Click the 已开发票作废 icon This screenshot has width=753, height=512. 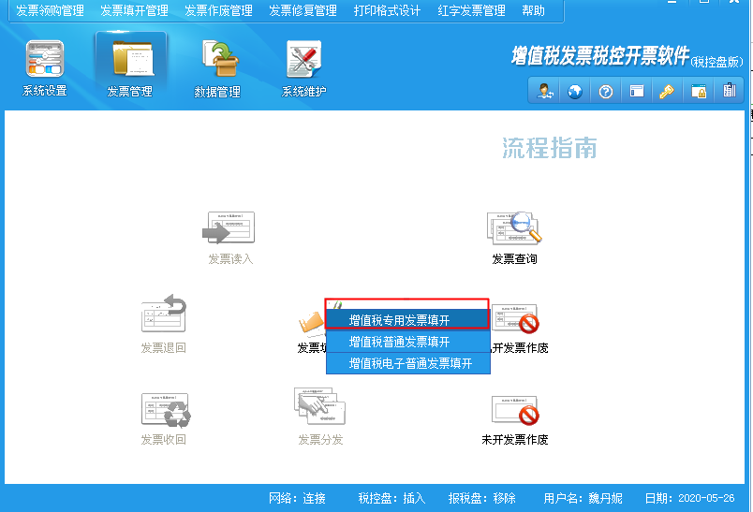click(515, 318)
